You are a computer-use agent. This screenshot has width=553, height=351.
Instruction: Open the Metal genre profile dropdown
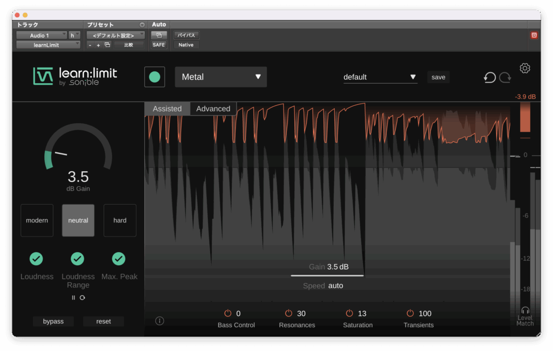point(221,77)
